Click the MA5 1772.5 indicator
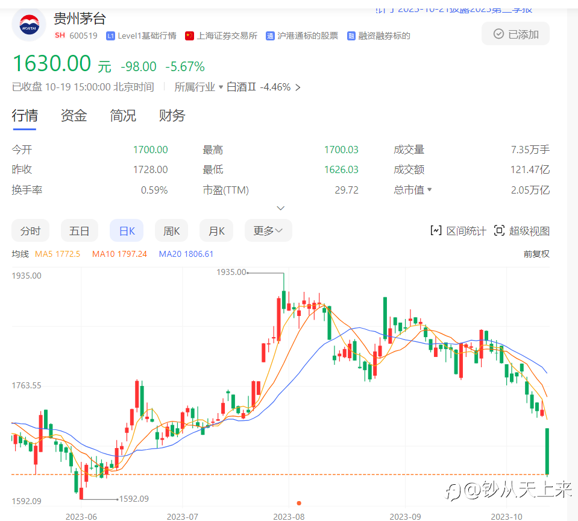 click(x=57, y=254)
